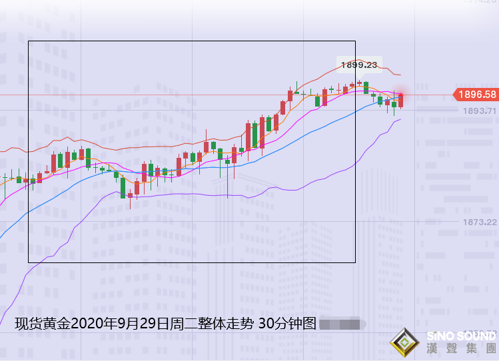Click the lowest green candle inside the rectangle
Screen dimensions: 499x361
point(123,187)
